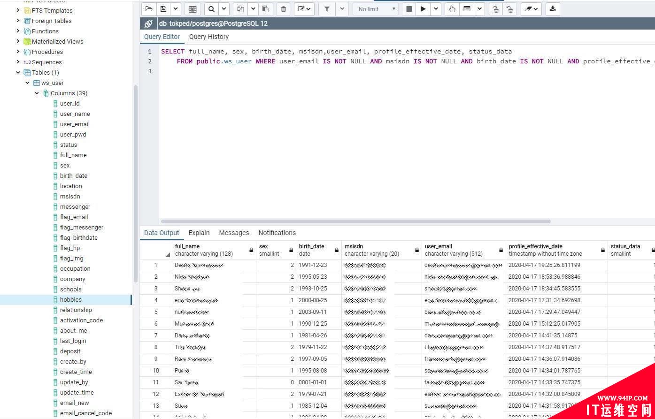Click the profile_effective_date column header
Screen dimensions: 655x419
click(x=557, y=250)
